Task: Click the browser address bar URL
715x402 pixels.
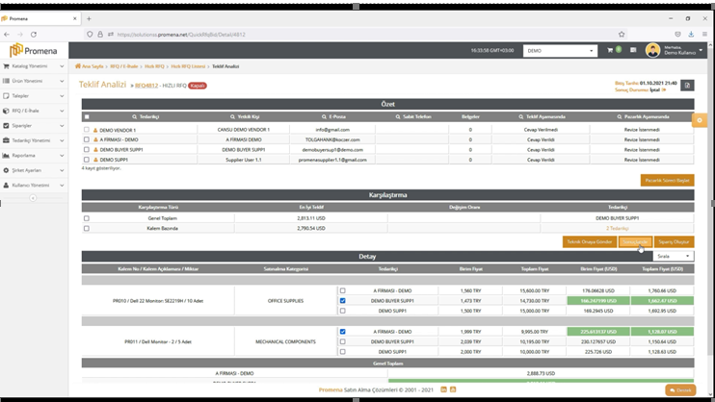Action: point(181,35)
